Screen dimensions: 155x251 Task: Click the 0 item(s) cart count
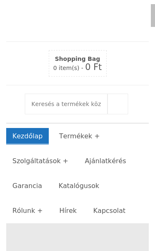tap(66, 68)
